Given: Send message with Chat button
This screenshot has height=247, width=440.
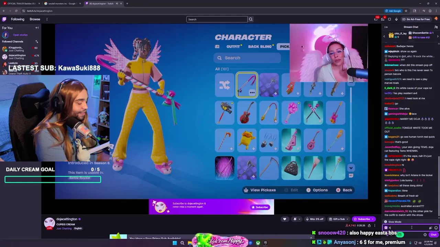Looking at the screenshot, I should click(x=433, y=235).
